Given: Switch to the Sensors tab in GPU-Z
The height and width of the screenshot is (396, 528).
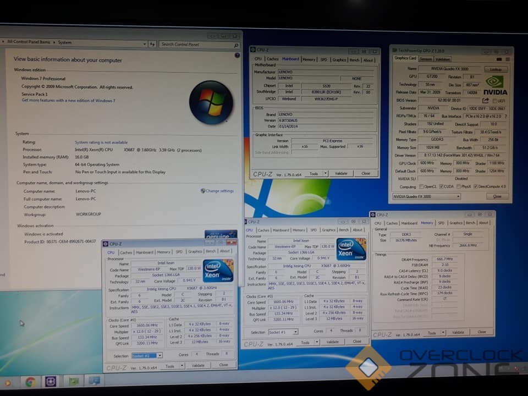Looking at the screenshot, I should 426,59.
